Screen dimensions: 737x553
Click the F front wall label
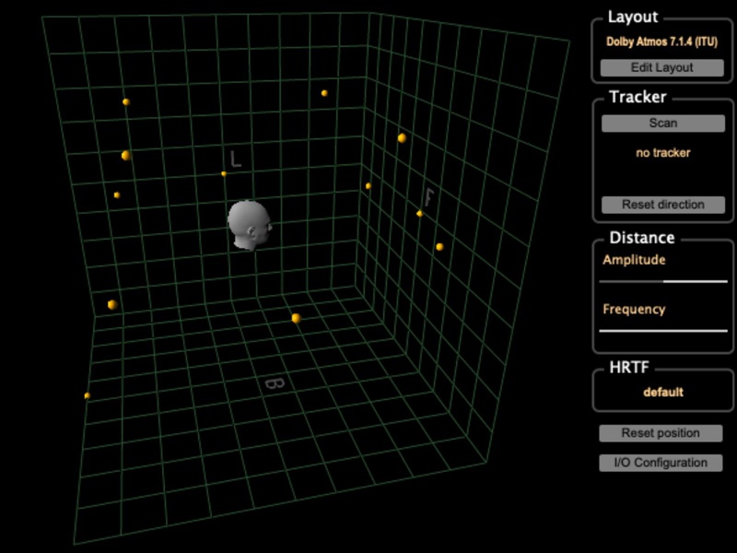(x=428, y=197)
